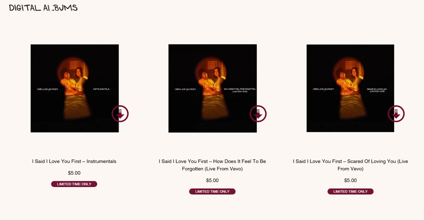This screenshot has height=220, width=424.
Task: Click Limited Time Only badge under Scared Of Loving You
Action: tap(351, 191)
